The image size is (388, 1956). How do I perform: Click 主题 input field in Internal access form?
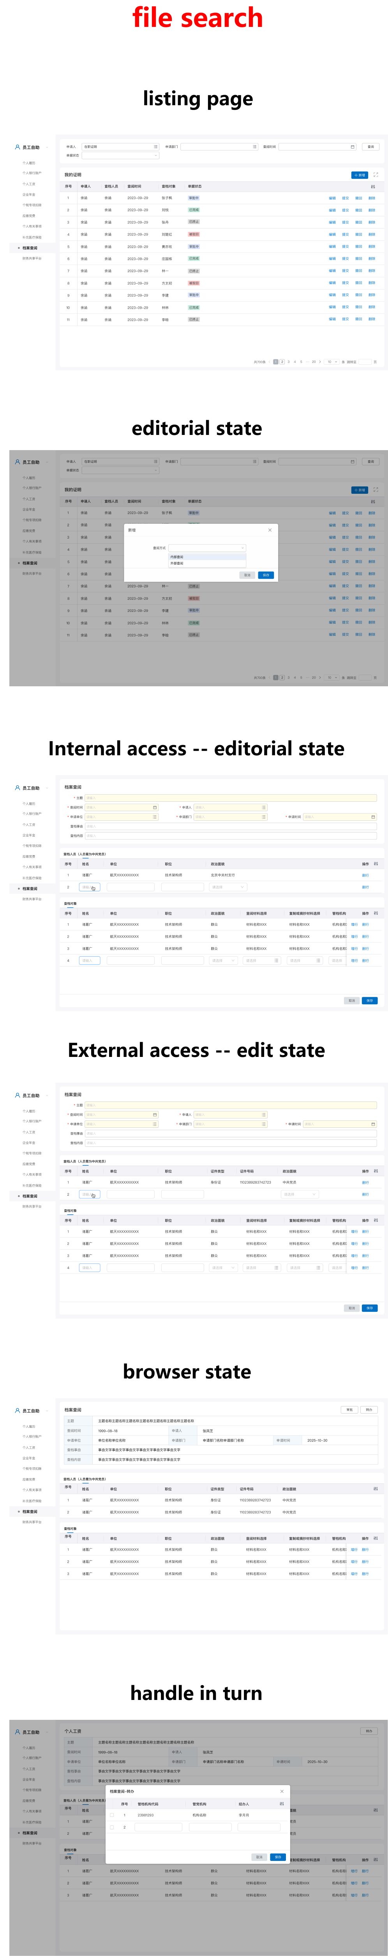point(230,798)
